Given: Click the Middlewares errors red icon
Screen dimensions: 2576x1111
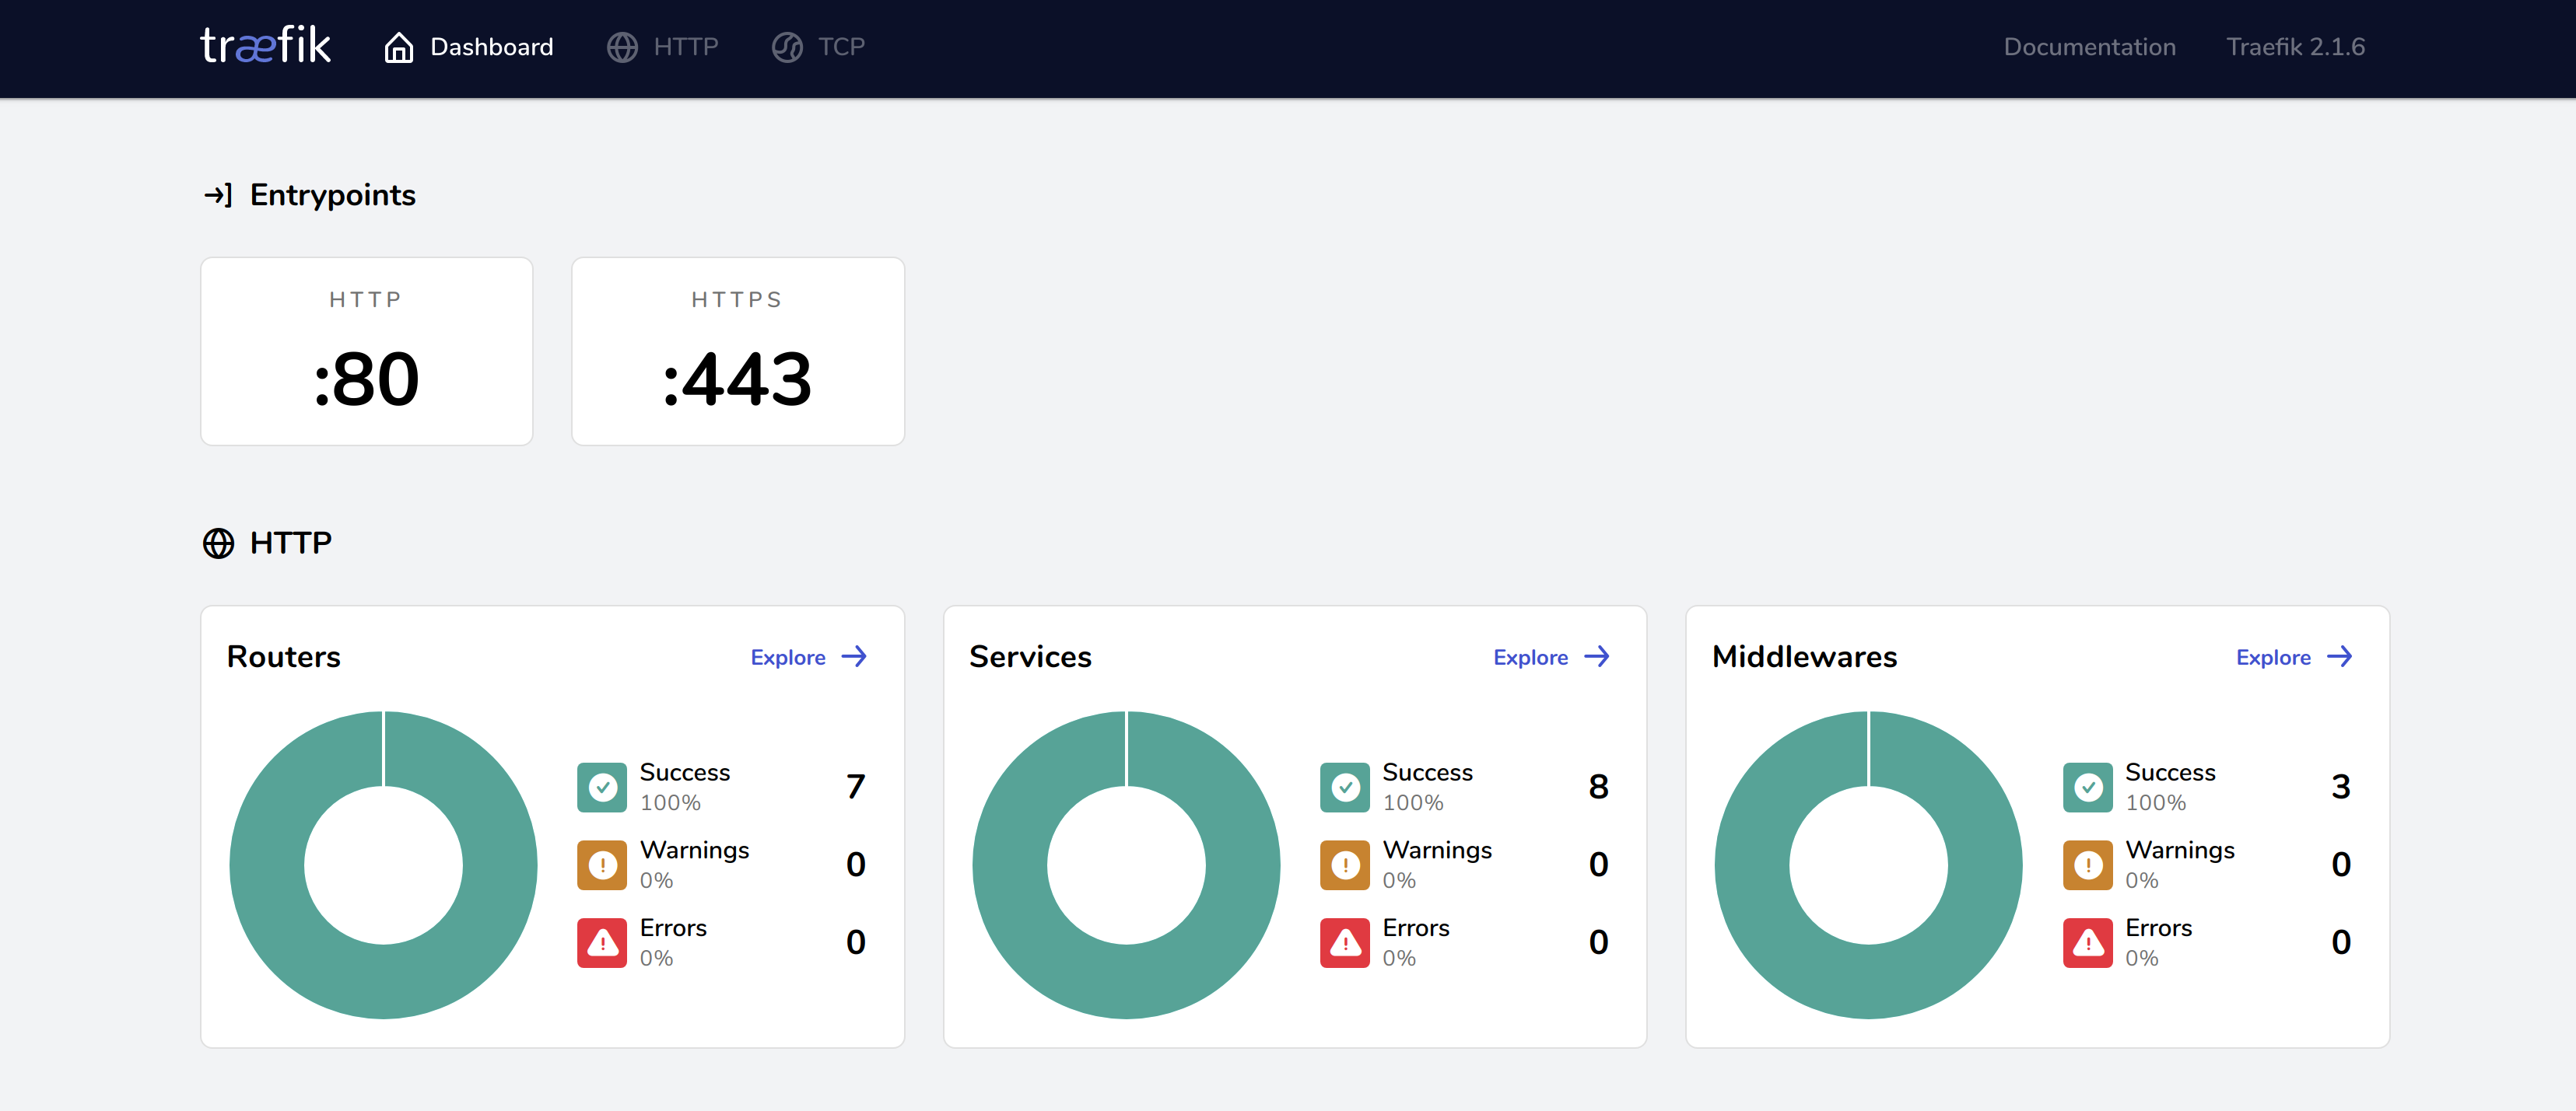Looking at the screenshot, I should point(2087,942).
